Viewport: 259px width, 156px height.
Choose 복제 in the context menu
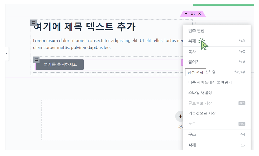point(217,41)
